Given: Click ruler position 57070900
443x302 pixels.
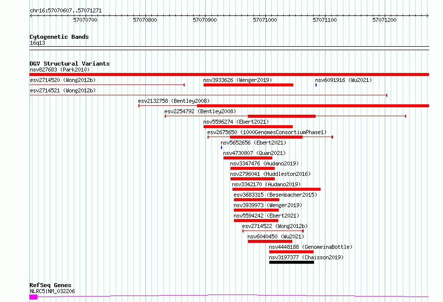Looking at the screenshot, I should [x=205, y=20].
